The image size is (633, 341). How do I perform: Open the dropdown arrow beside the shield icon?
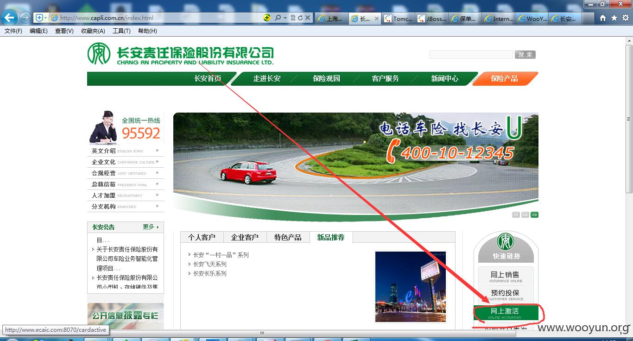45,18
